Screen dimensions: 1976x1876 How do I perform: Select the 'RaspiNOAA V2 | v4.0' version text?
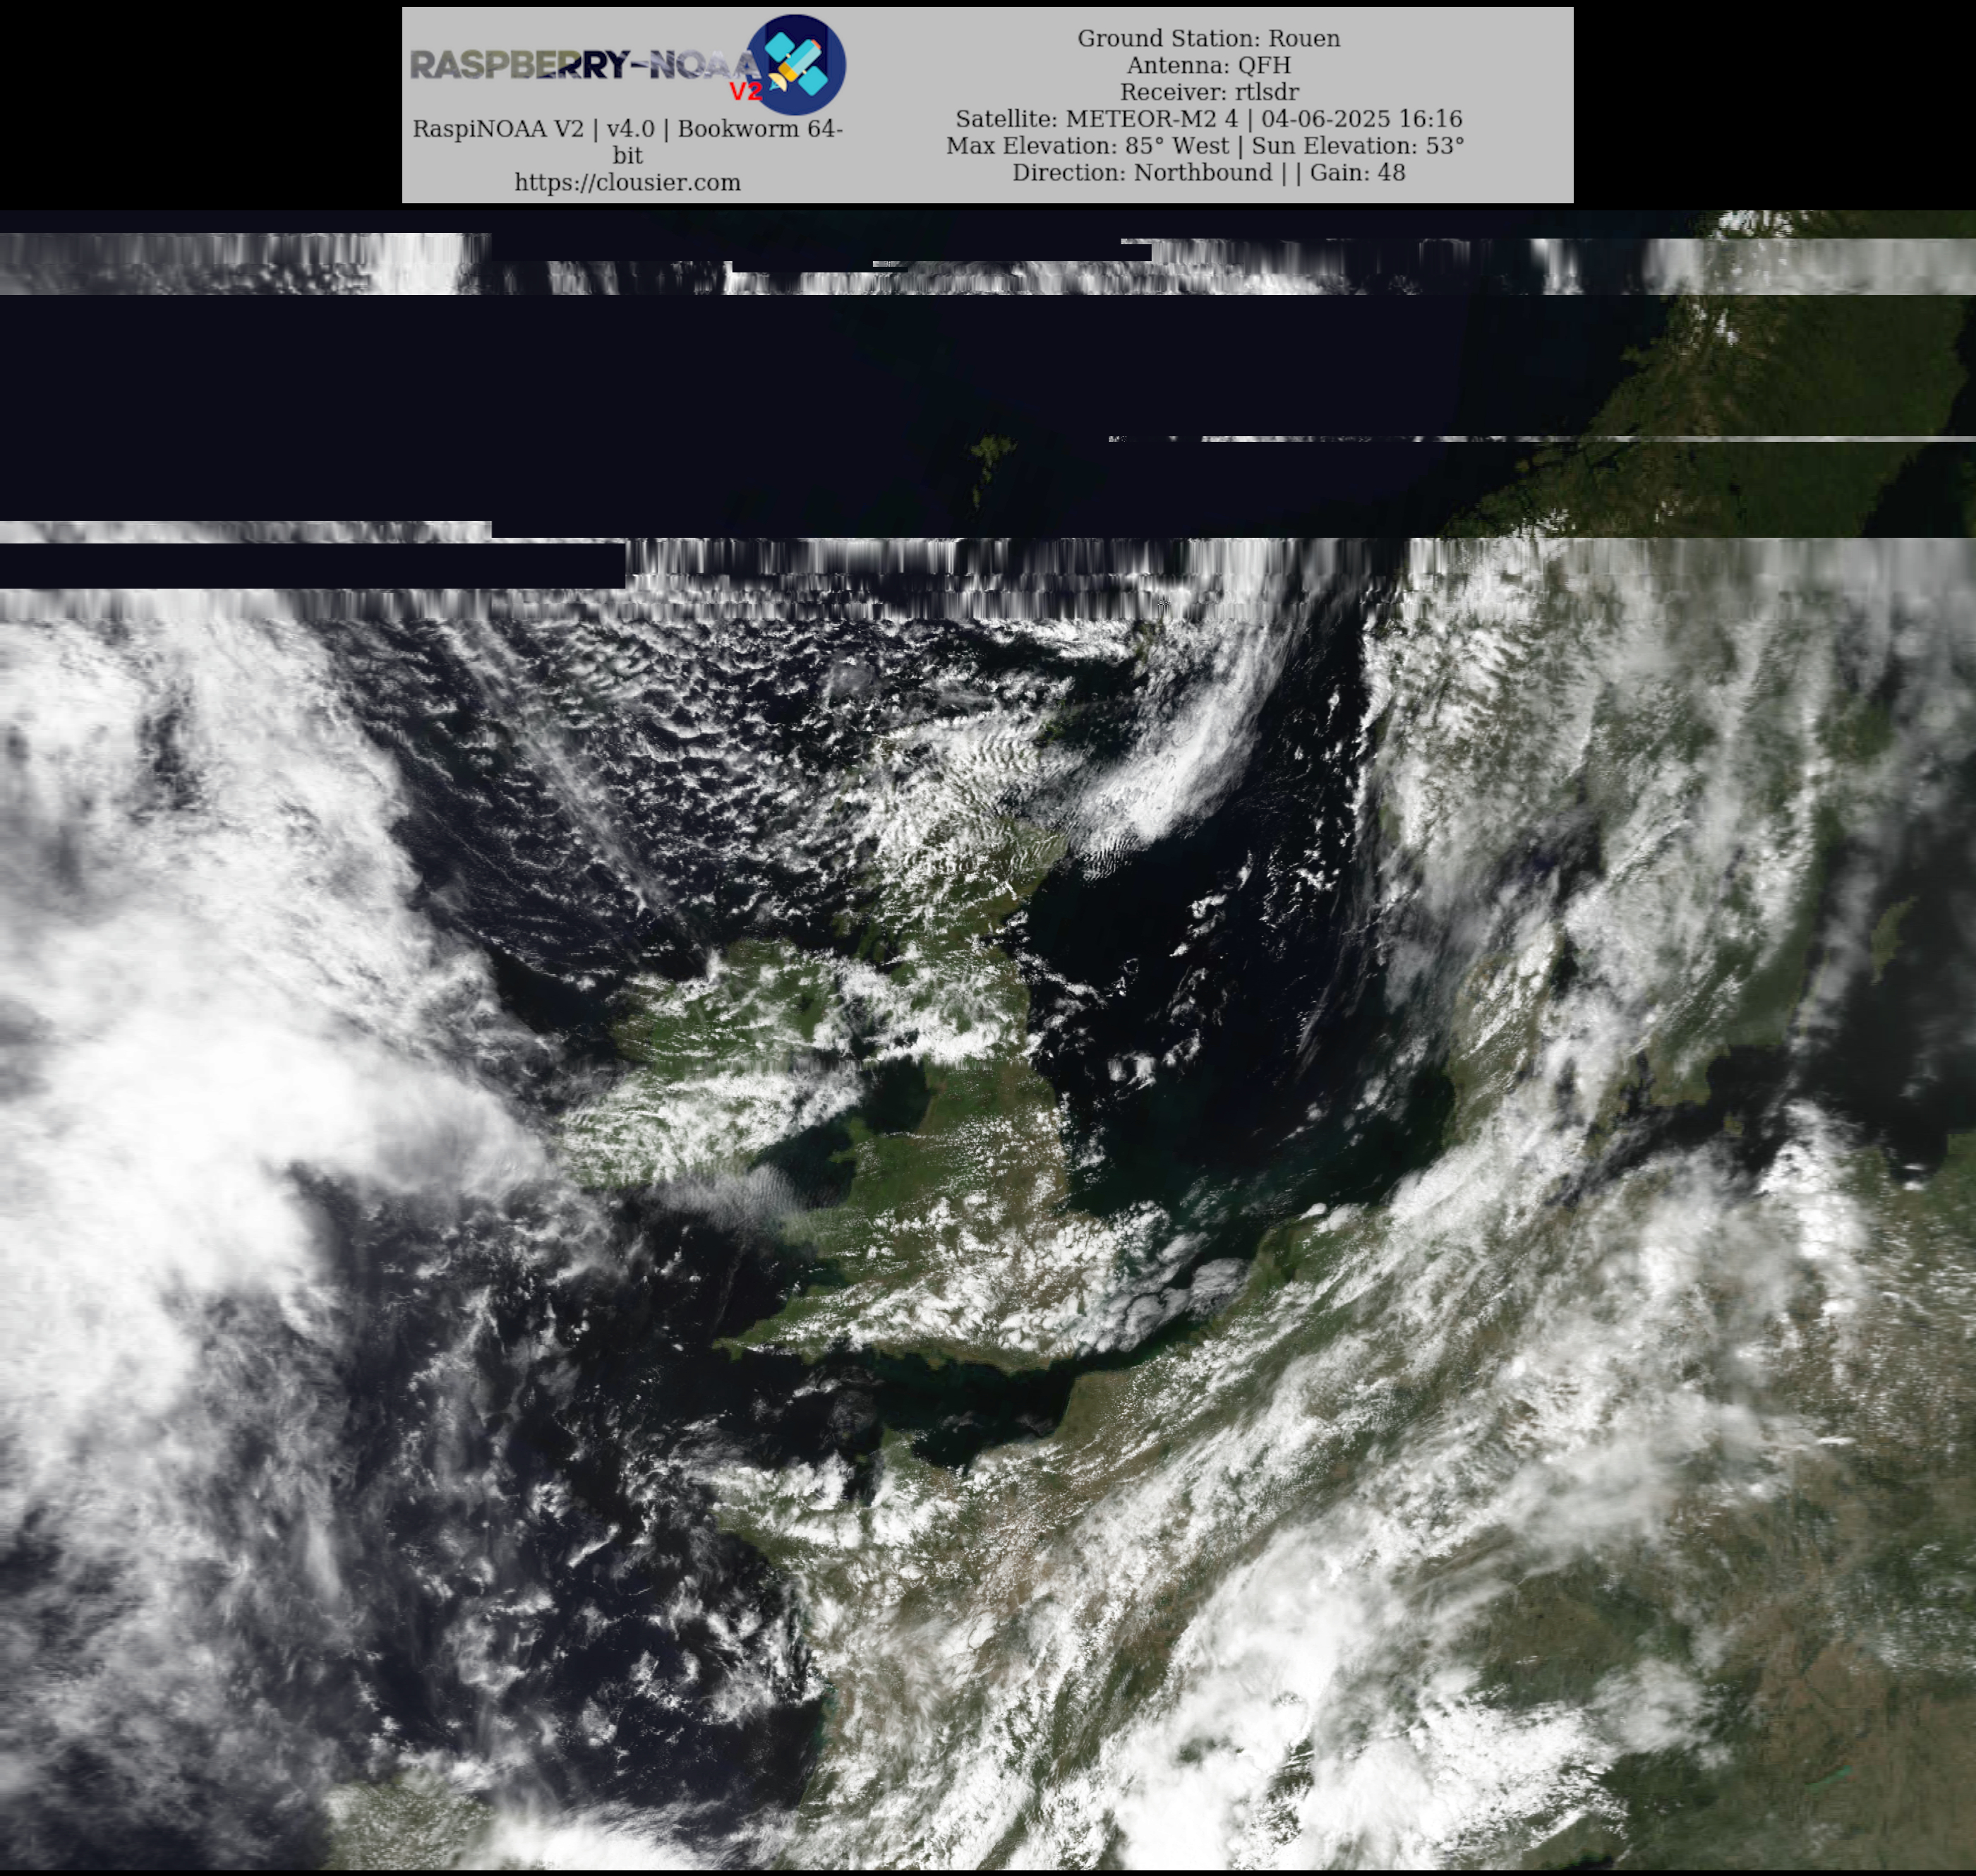point(627,142)
